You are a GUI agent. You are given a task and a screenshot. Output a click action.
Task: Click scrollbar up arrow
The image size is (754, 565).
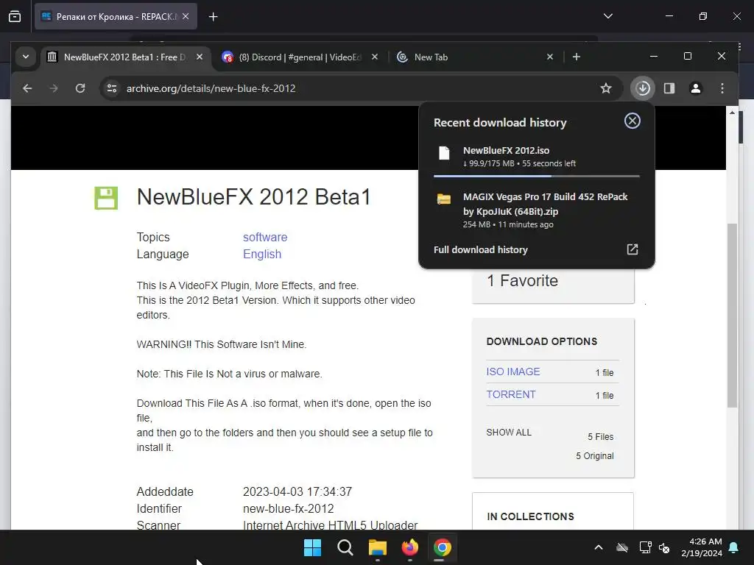tap(732, 113)
